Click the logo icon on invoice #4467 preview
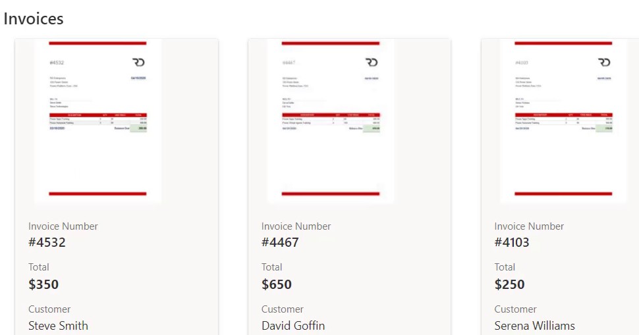Viewport: 639px width, 335px height. [372, 63]
